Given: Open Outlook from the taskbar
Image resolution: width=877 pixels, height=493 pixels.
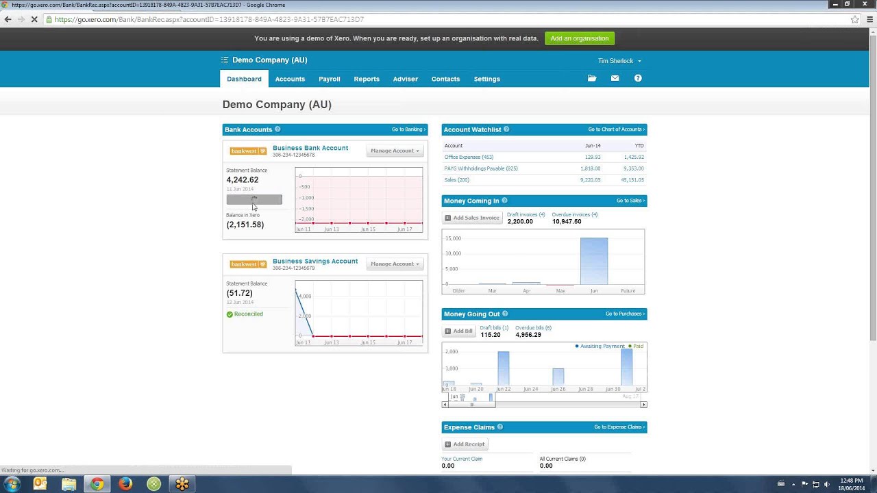Looking at the screenshot, I should (x=40, y=484).
